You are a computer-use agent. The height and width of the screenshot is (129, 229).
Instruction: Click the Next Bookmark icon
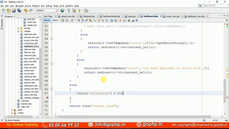coord(103,20)
